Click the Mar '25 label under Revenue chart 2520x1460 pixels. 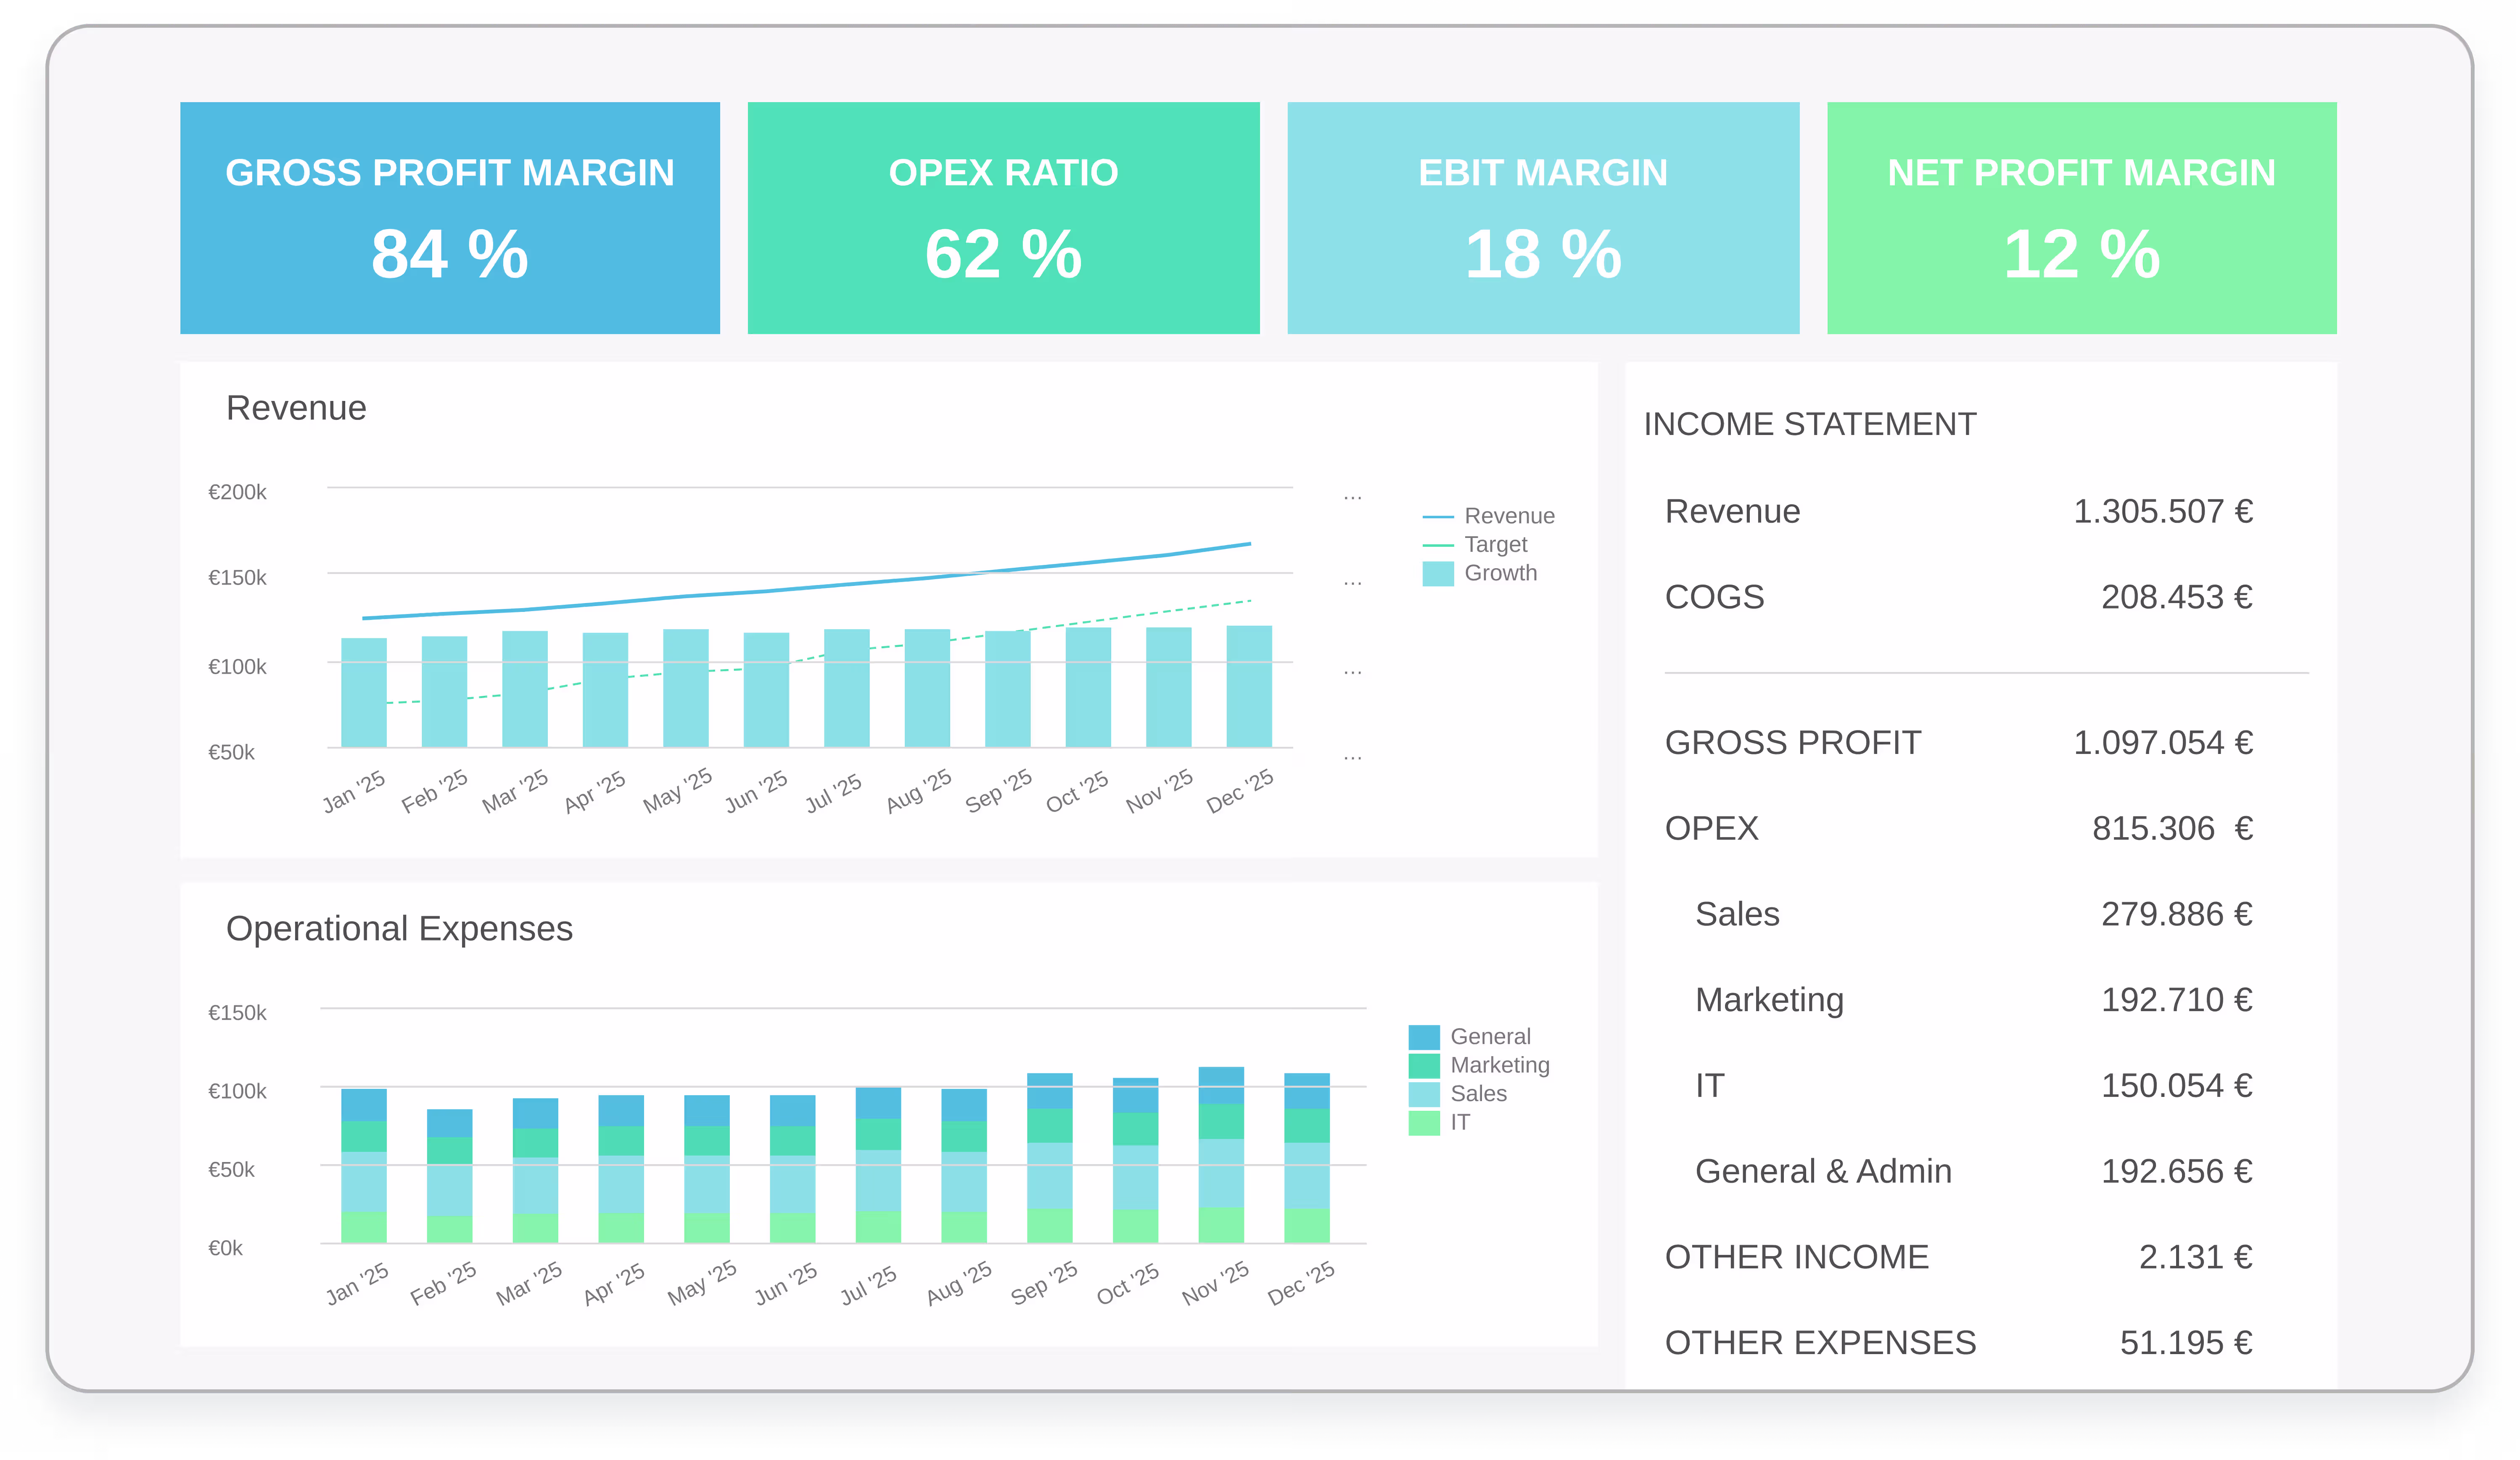pyautogui.click(x=516, y=791)
